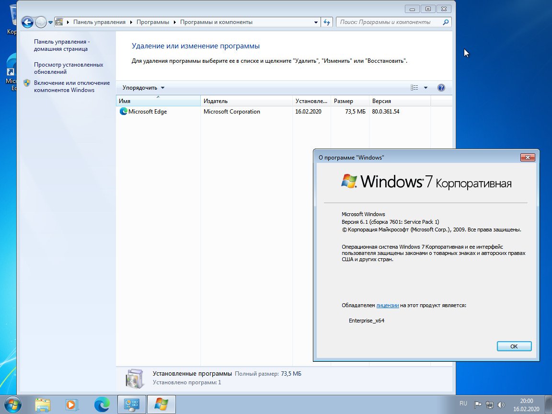The height and width of the screenshot is (414, 552).
Task: Open Microsoft Edge desktop shortcut
Action: click(x=11, y=72)
